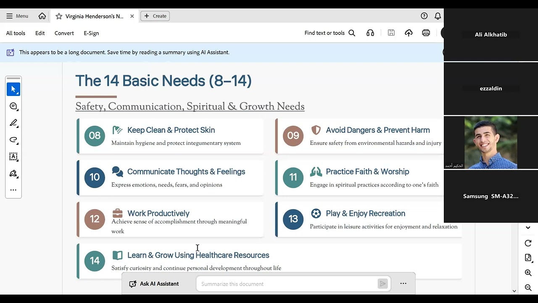This screenshot has height=303, width=538.
Task: Select Samsung SM-A32 participant tile
Action: pyautogui.click(x=491, y=196)
